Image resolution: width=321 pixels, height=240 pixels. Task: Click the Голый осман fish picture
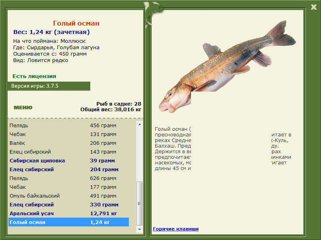[227, 67]
